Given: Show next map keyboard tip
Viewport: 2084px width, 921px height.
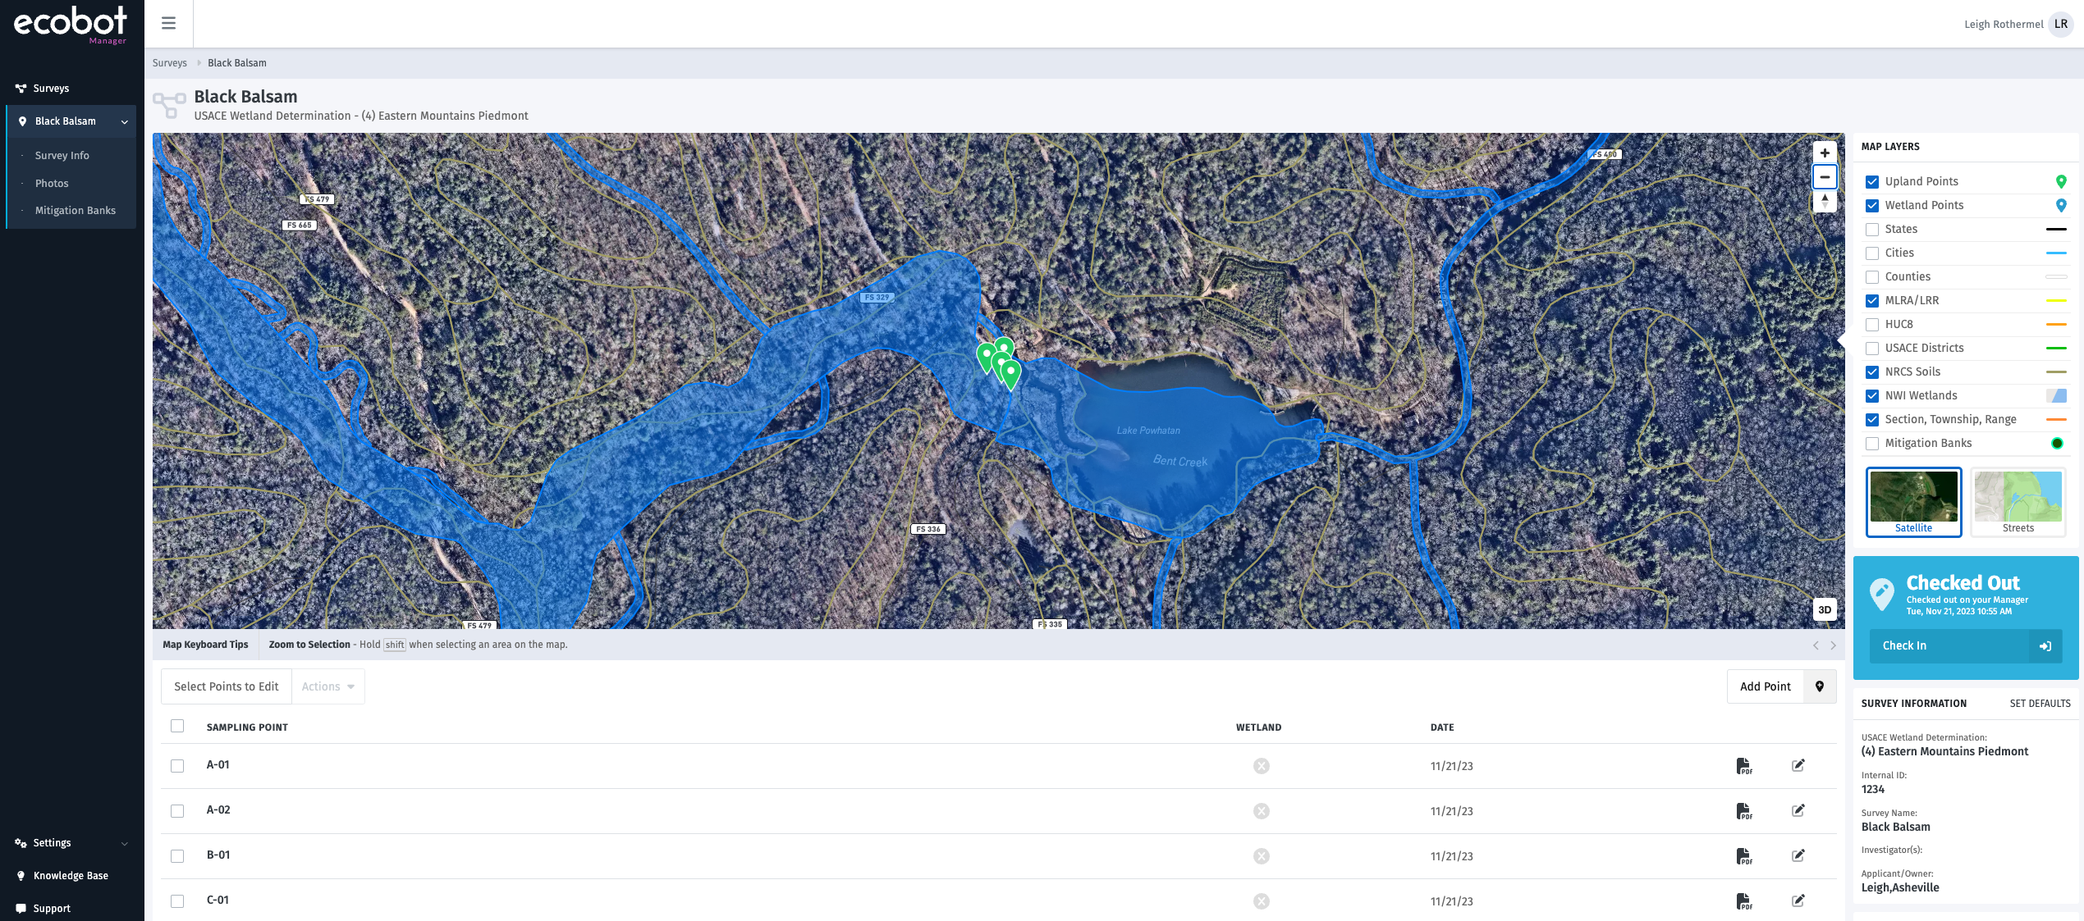Looking at the screenshot, I should pyautogui.click(x=1833, y=645).
